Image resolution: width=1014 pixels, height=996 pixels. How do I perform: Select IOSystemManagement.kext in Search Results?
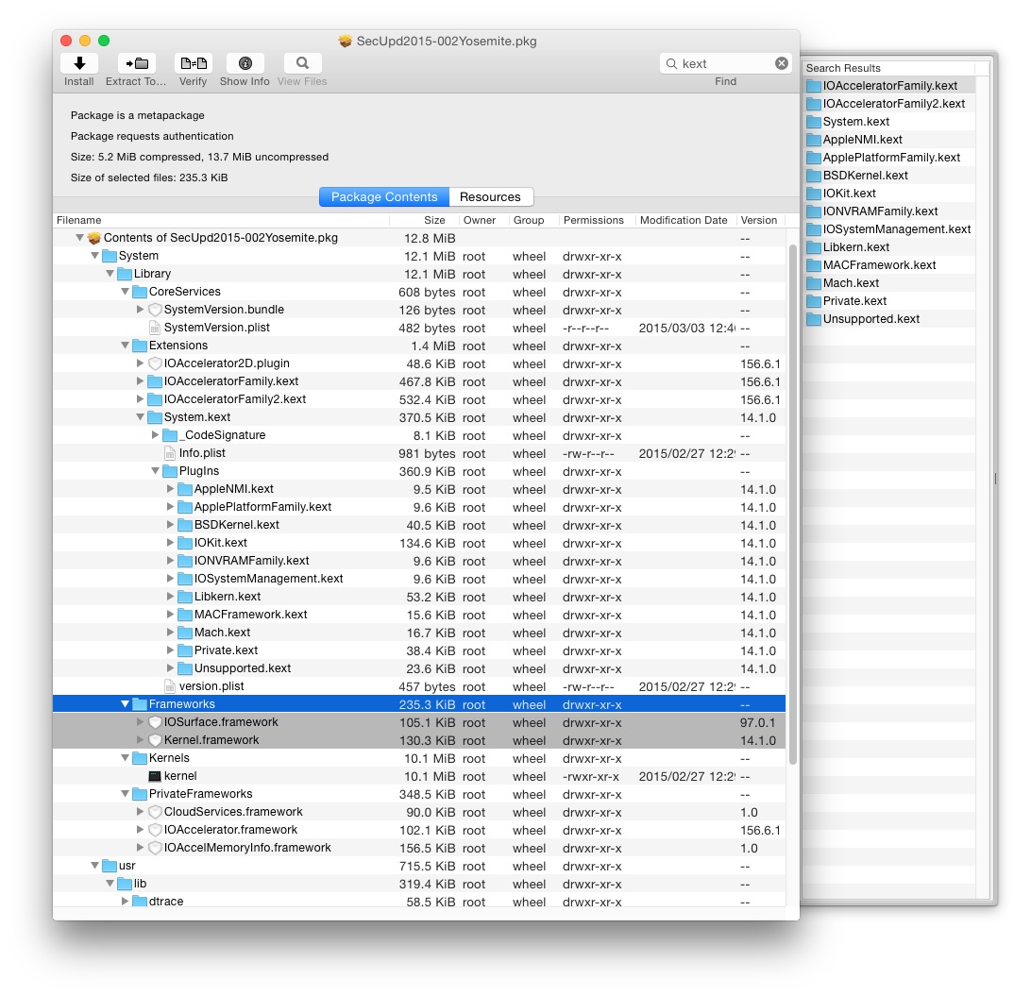(x=889, y=229)
